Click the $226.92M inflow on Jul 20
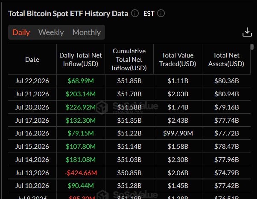257x199 pixels. click(x=81, y=107)
